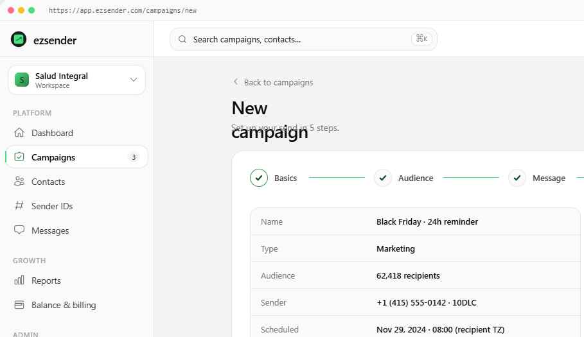This screenshot has width=584, height=337.
Task: Open Messages in the sidebar
Action: click(76, 230)
